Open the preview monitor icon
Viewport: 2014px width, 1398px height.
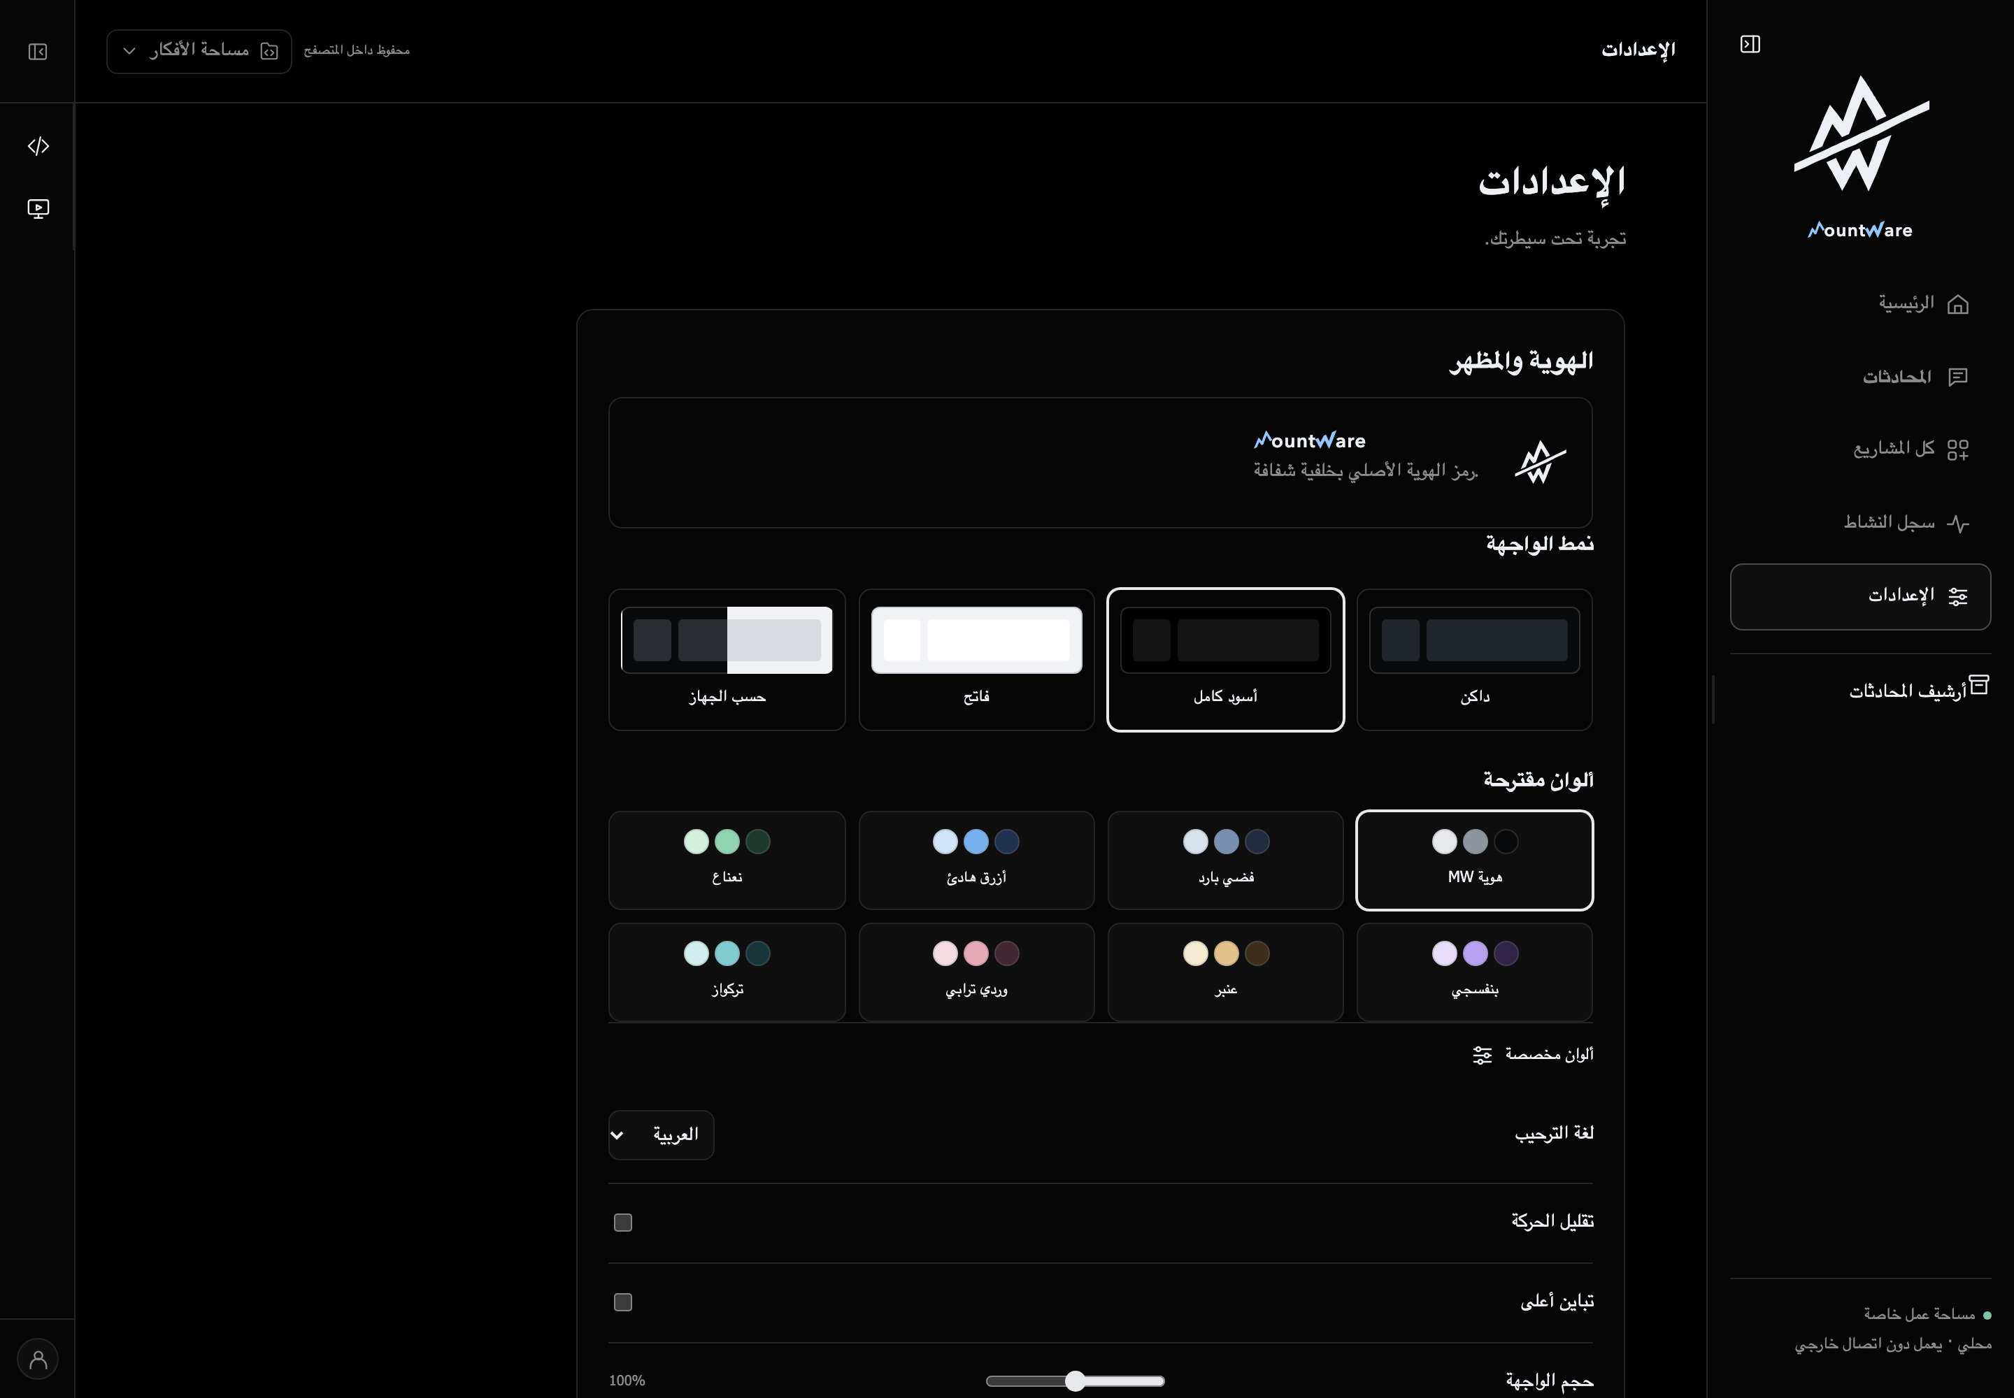(x=38, y=208)
